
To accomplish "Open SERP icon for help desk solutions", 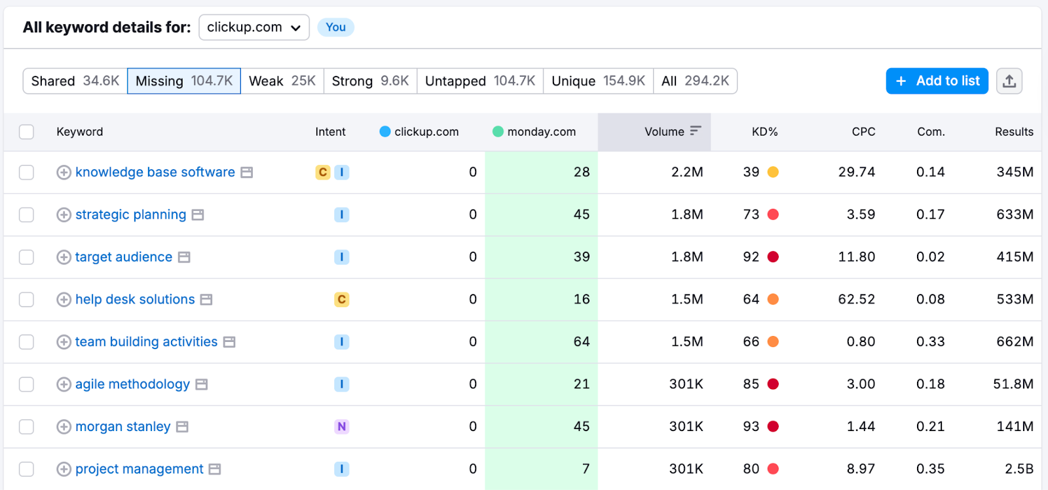I will (206, 299).
